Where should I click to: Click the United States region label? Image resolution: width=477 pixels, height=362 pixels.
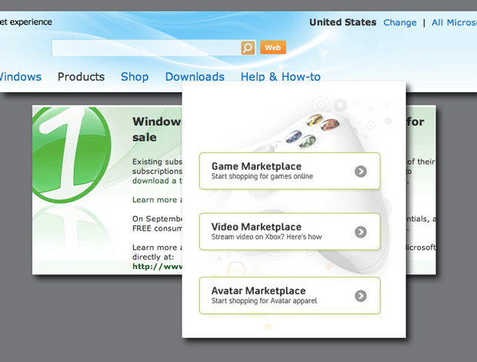coord(343,22)
